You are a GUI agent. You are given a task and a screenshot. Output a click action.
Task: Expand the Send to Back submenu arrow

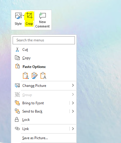coord(73,111)
